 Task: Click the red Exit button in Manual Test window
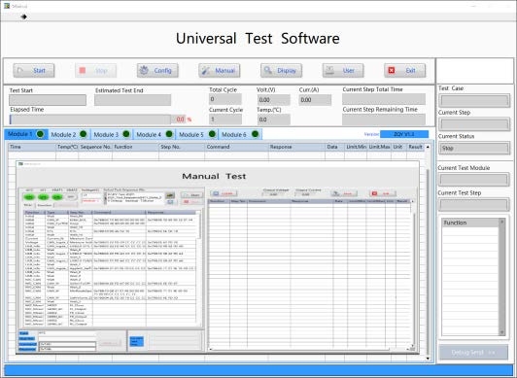383,193
